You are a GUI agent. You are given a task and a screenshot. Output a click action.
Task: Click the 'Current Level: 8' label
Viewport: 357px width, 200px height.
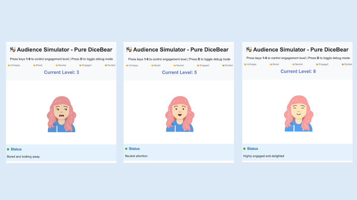[298, 71]
